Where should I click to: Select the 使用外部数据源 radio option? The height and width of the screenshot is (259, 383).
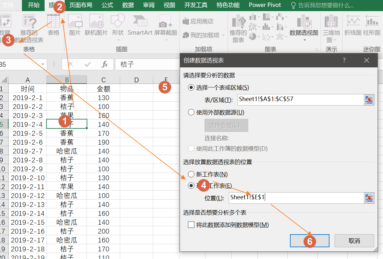pos(191,112)
